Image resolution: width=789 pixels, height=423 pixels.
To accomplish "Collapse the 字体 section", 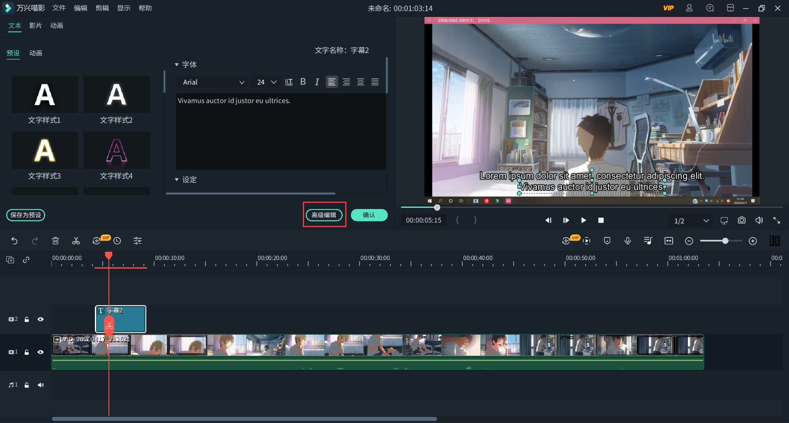I will (x=177, y=64).
